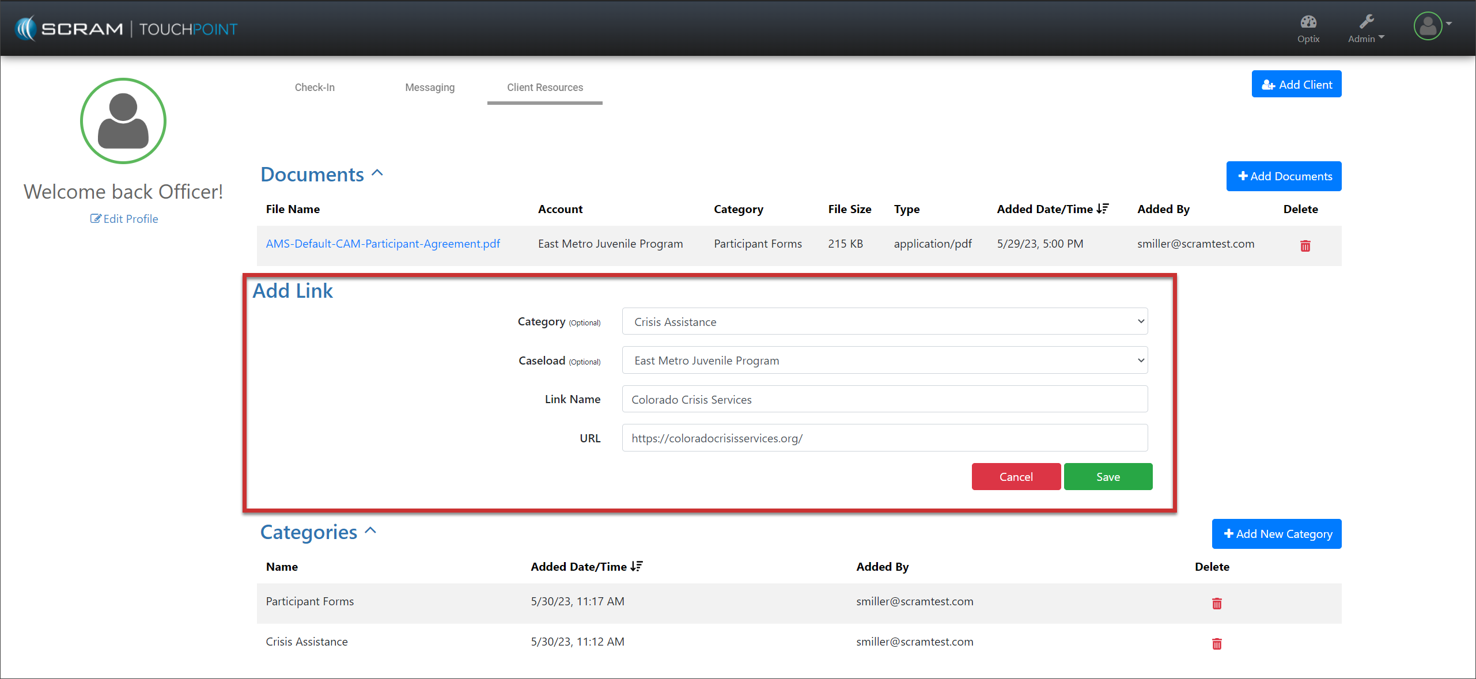This screenshot has width=1476, height=679.
Task: Delete the Crisis Assistance category
Action: click(x=1216, y=643)
